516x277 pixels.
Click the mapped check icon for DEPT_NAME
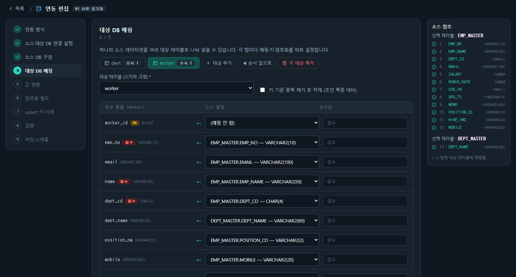pyautogui.click(x=434, y=147)
